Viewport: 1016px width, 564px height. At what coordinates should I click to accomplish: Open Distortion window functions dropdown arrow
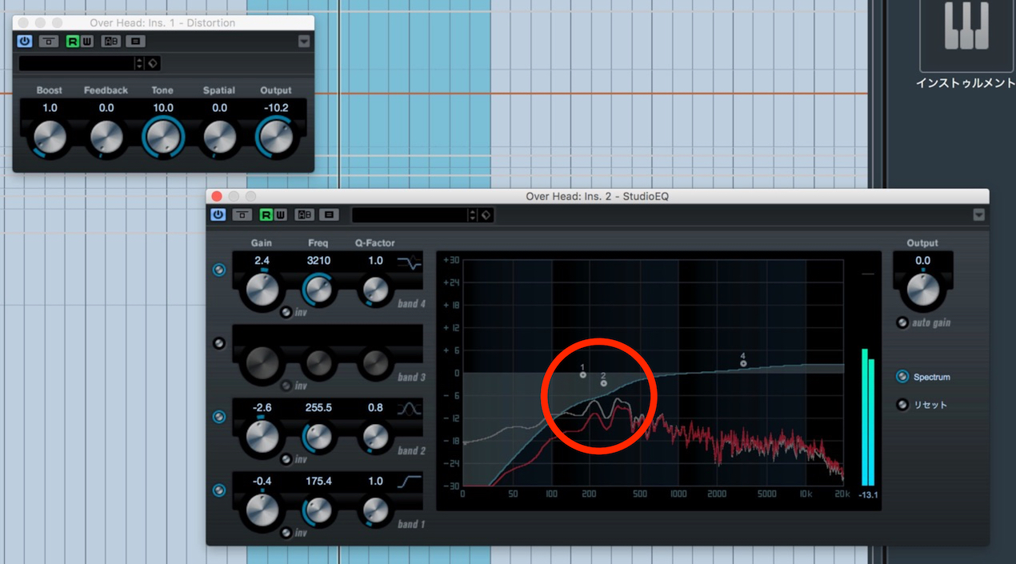[304, 42]
